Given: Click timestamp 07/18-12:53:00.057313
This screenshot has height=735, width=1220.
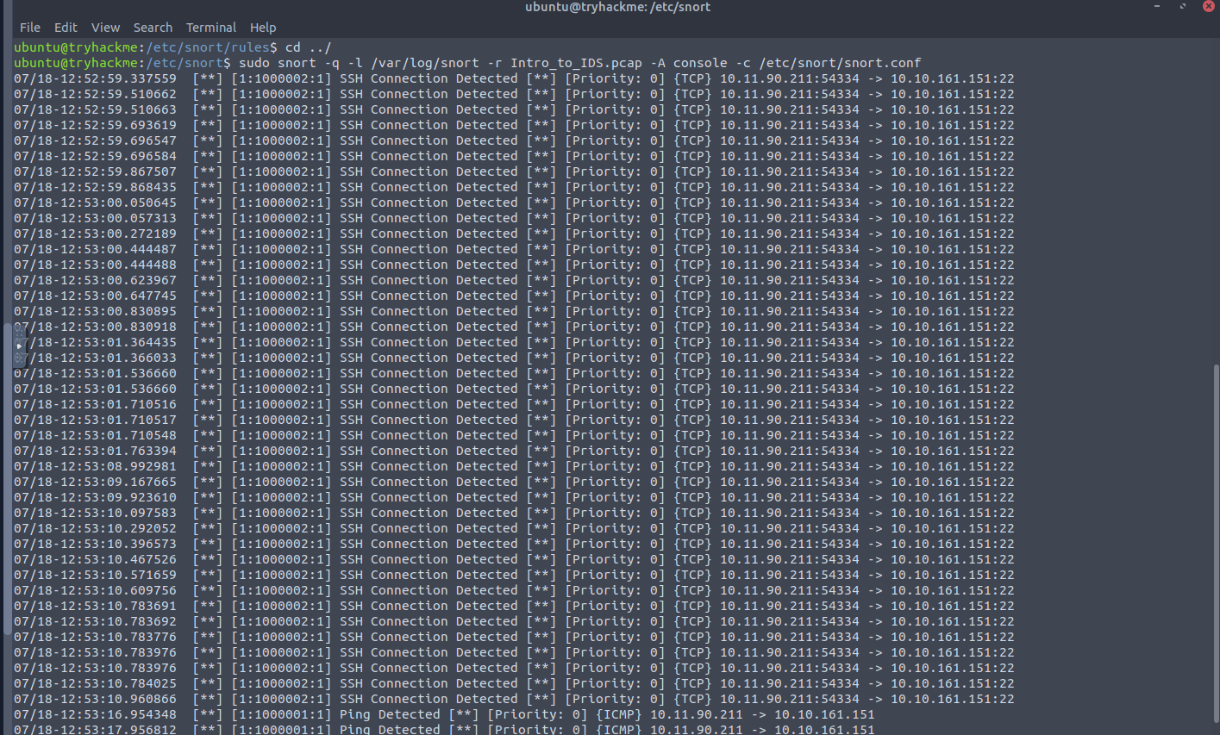Looking at the screenshot, I should click(x=95, y=218).
